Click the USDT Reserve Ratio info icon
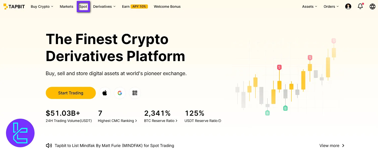378x152 pixels. click(x=220, y=121)
